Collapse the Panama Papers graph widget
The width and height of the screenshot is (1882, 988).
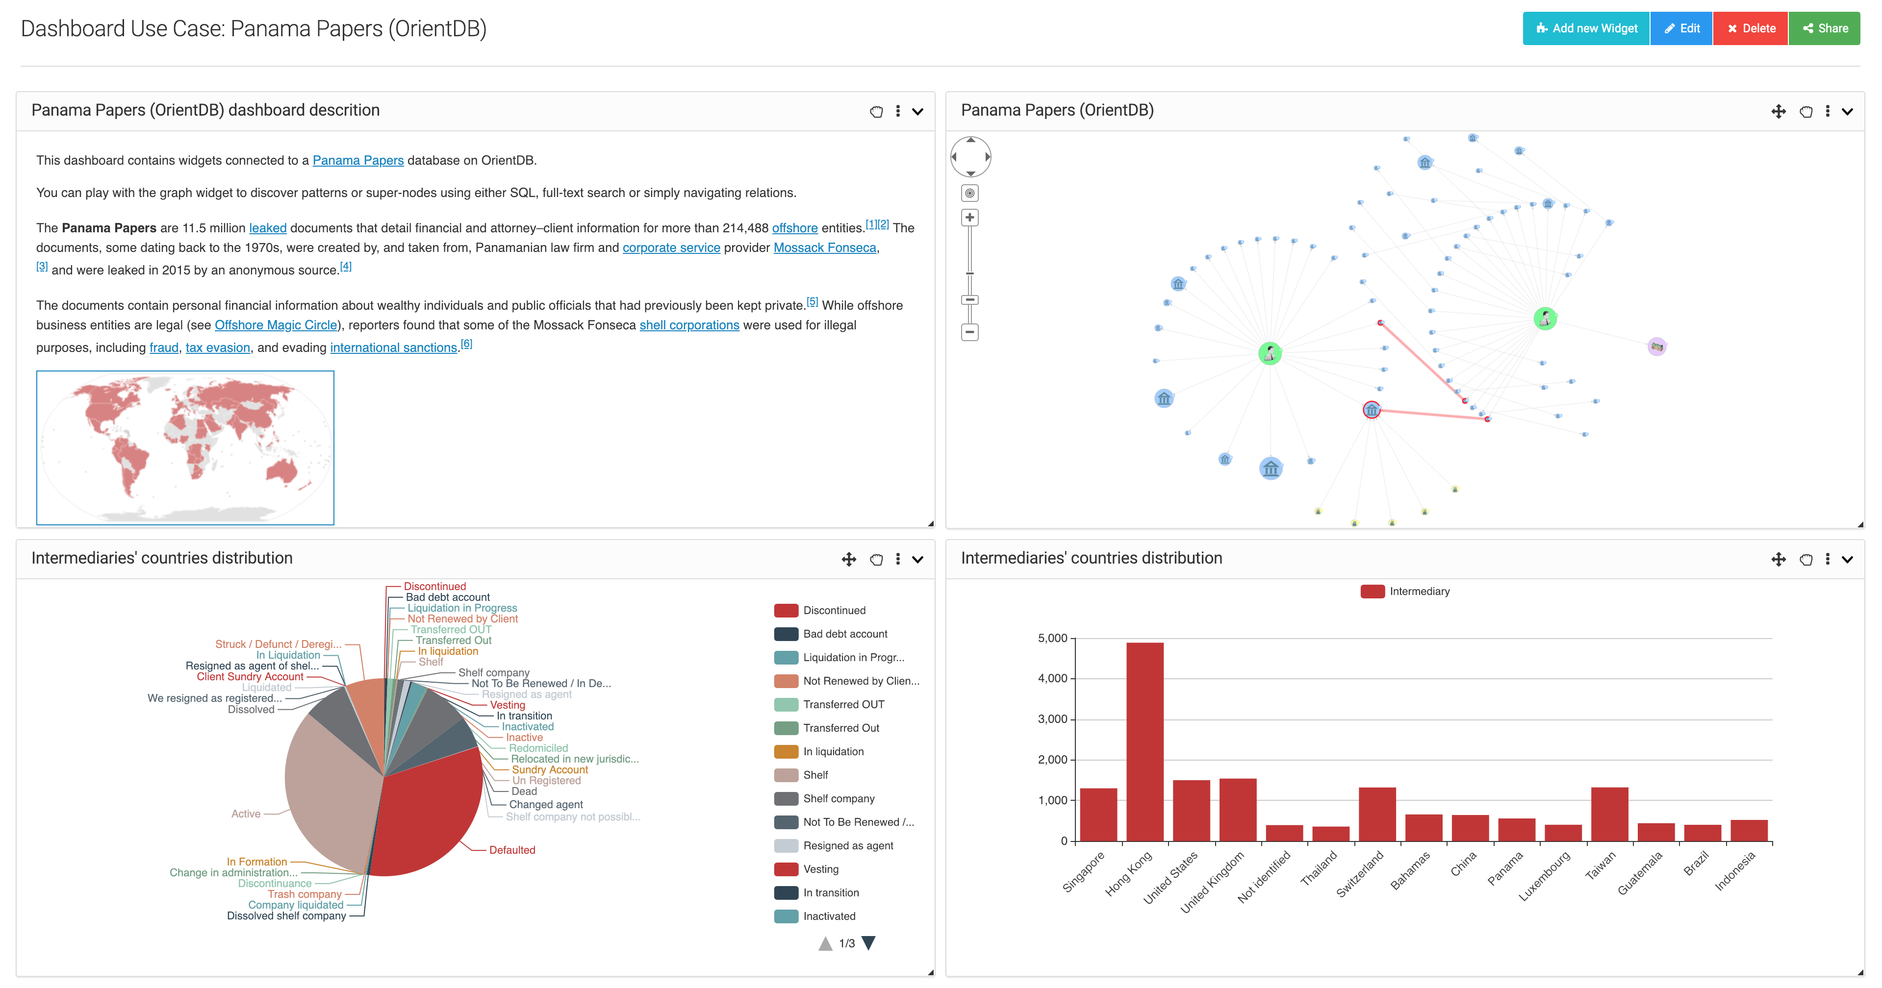(x=1847, y=111)
